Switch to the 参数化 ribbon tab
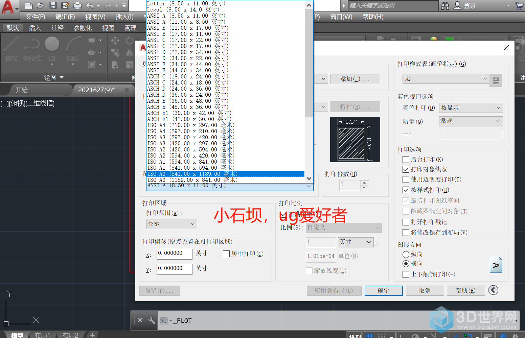The height and width of the screenshot is (338, 525). coord(83,28)
